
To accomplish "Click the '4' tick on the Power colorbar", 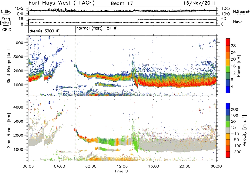I will pos(232,86).
